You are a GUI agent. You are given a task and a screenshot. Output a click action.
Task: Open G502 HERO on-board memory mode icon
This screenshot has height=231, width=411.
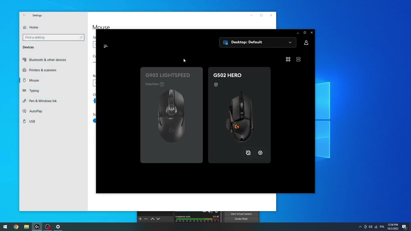[x=248, y=153]
